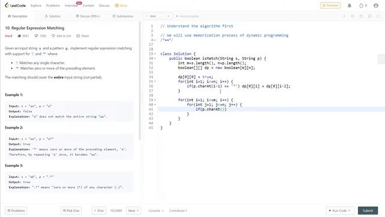This screenshot has height=217, width=385.
Task: Collapse class Solution at line 29
Action: coord(155,54)
